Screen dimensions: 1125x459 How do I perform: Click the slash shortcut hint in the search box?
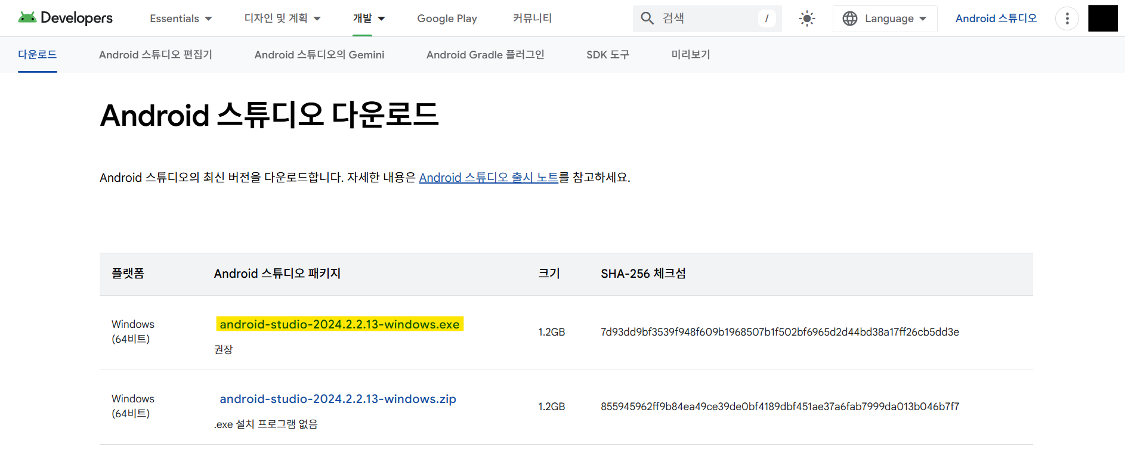[767, 18]
